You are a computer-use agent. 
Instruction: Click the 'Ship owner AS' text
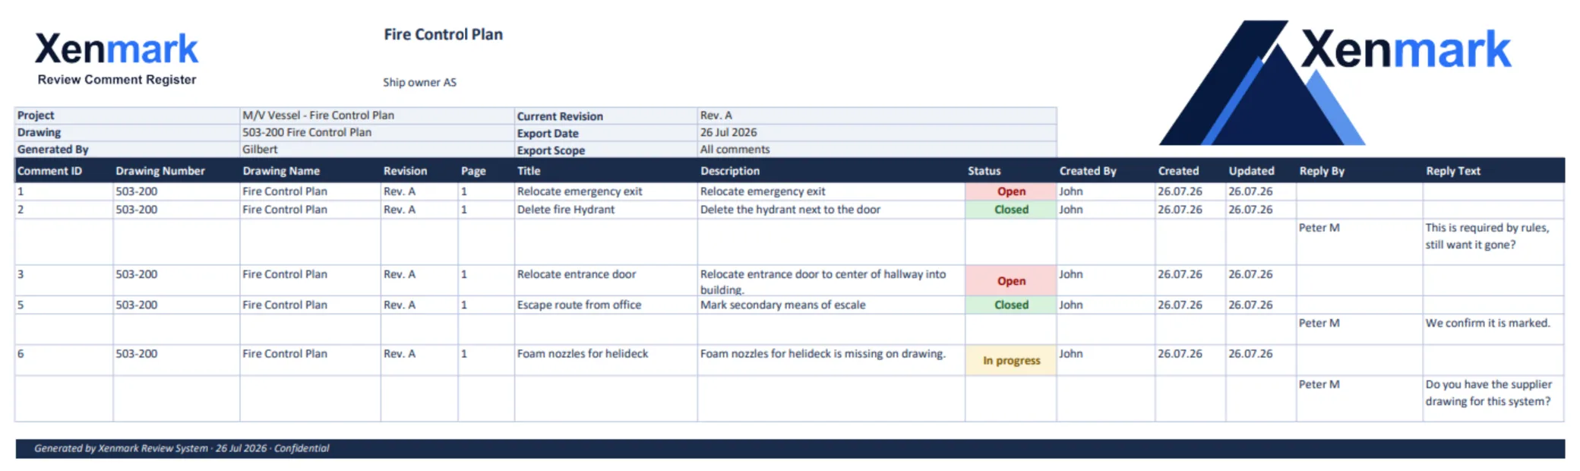pos(419,82)
